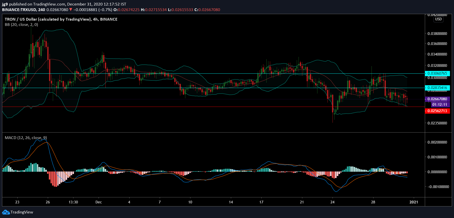Image resolution: width=454 pixels, height=218 pixels.
Task: Click the MACD axis value 0.00200000
Action: point(437,142)
